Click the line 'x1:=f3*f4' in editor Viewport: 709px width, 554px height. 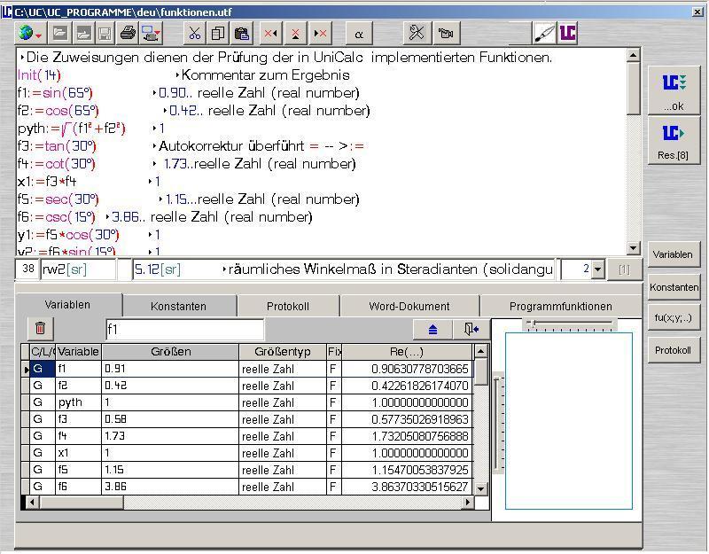pyautogui.click(x=47, y=182)
